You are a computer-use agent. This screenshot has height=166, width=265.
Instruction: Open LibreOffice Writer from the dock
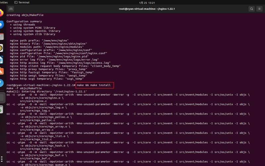pyautogui.click(x=2, y=60)
